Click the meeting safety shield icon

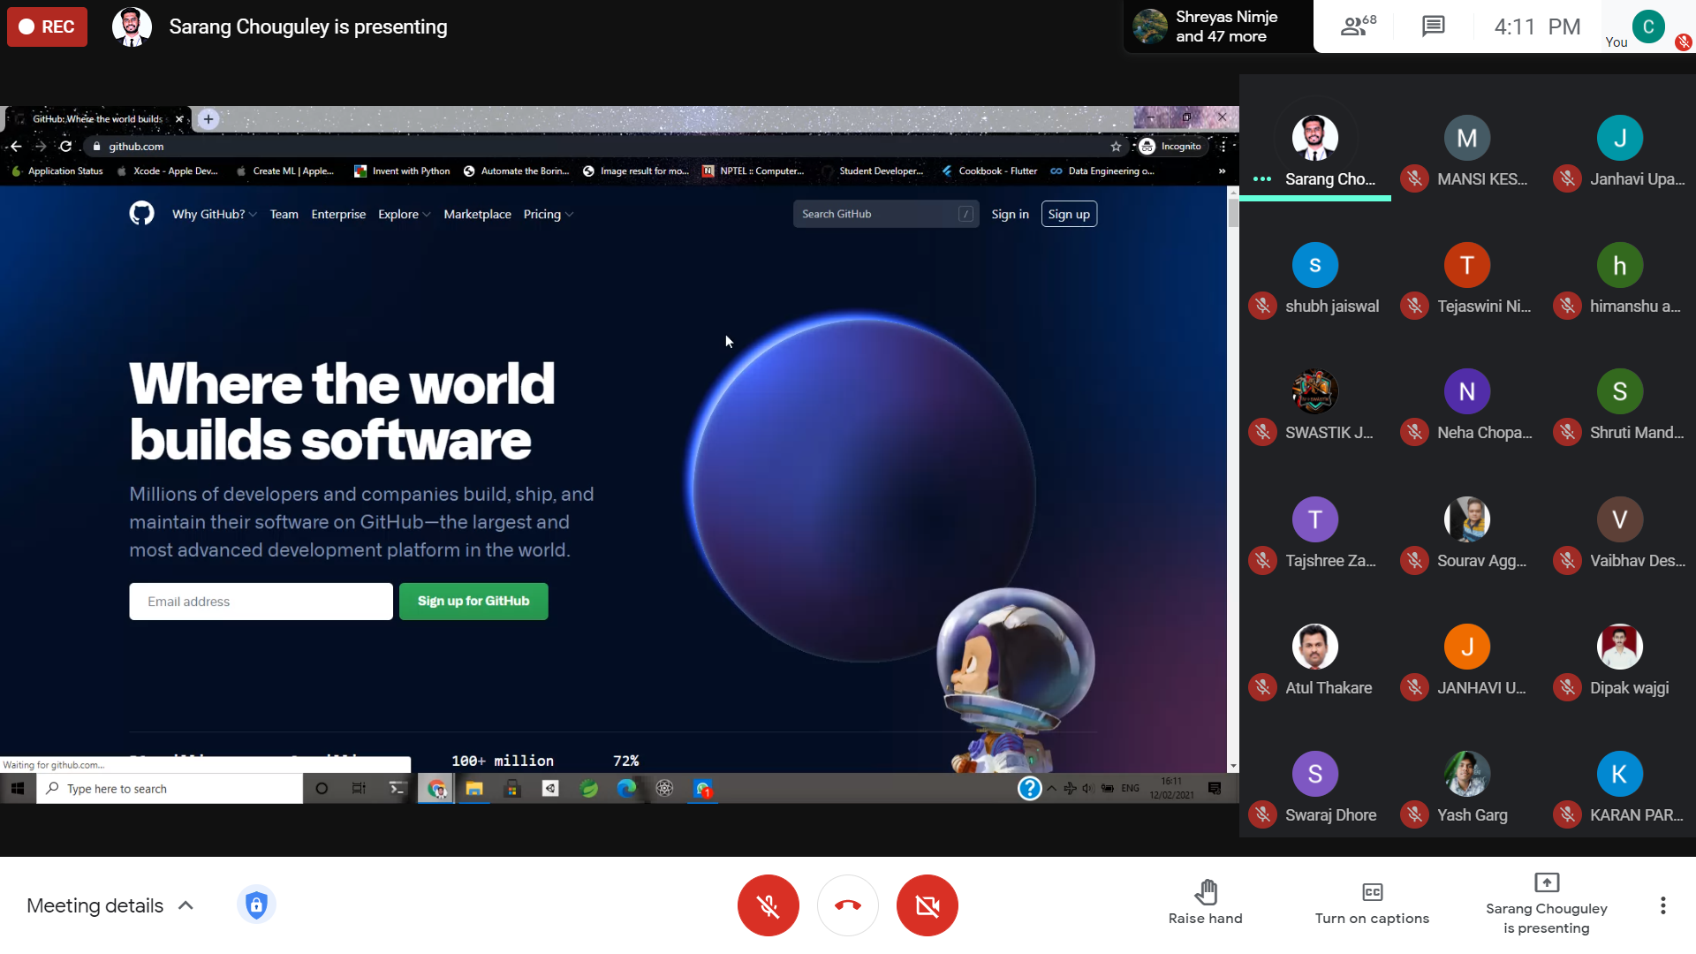[256, 905]
